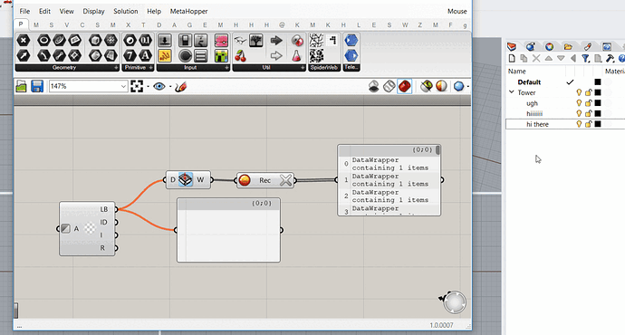Collapse the Tower layer tree

pos(512,92)
